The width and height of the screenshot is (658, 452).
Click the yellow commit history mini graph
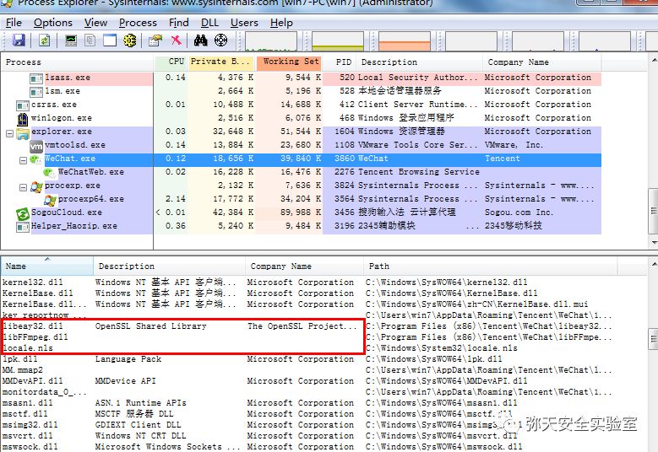pyautogui.click(x=338, y=41)
